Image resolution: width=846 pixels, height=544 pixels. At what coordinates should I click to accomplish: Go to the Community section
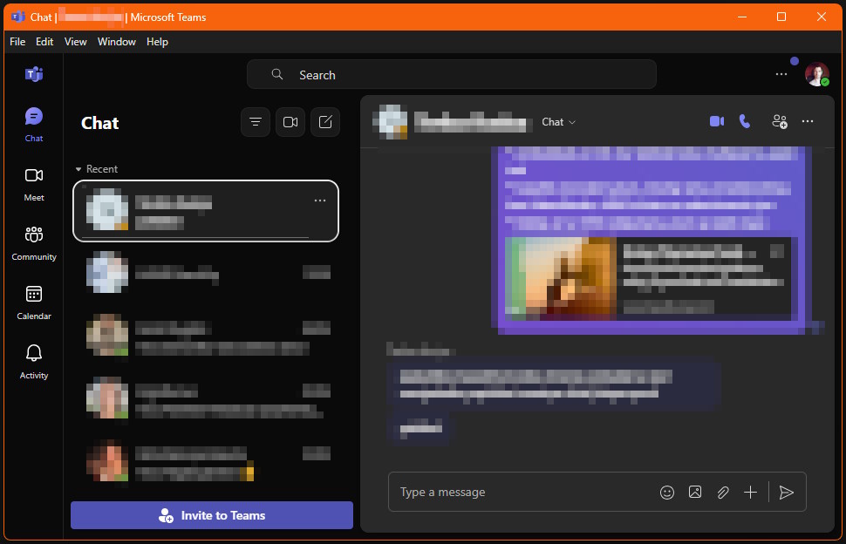click(x=33, y=244)
